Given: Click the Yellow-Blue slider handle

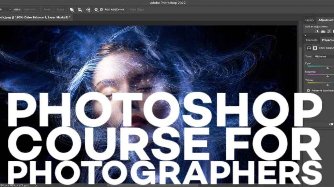Looking at the screenshot, I should pos(327,85).
